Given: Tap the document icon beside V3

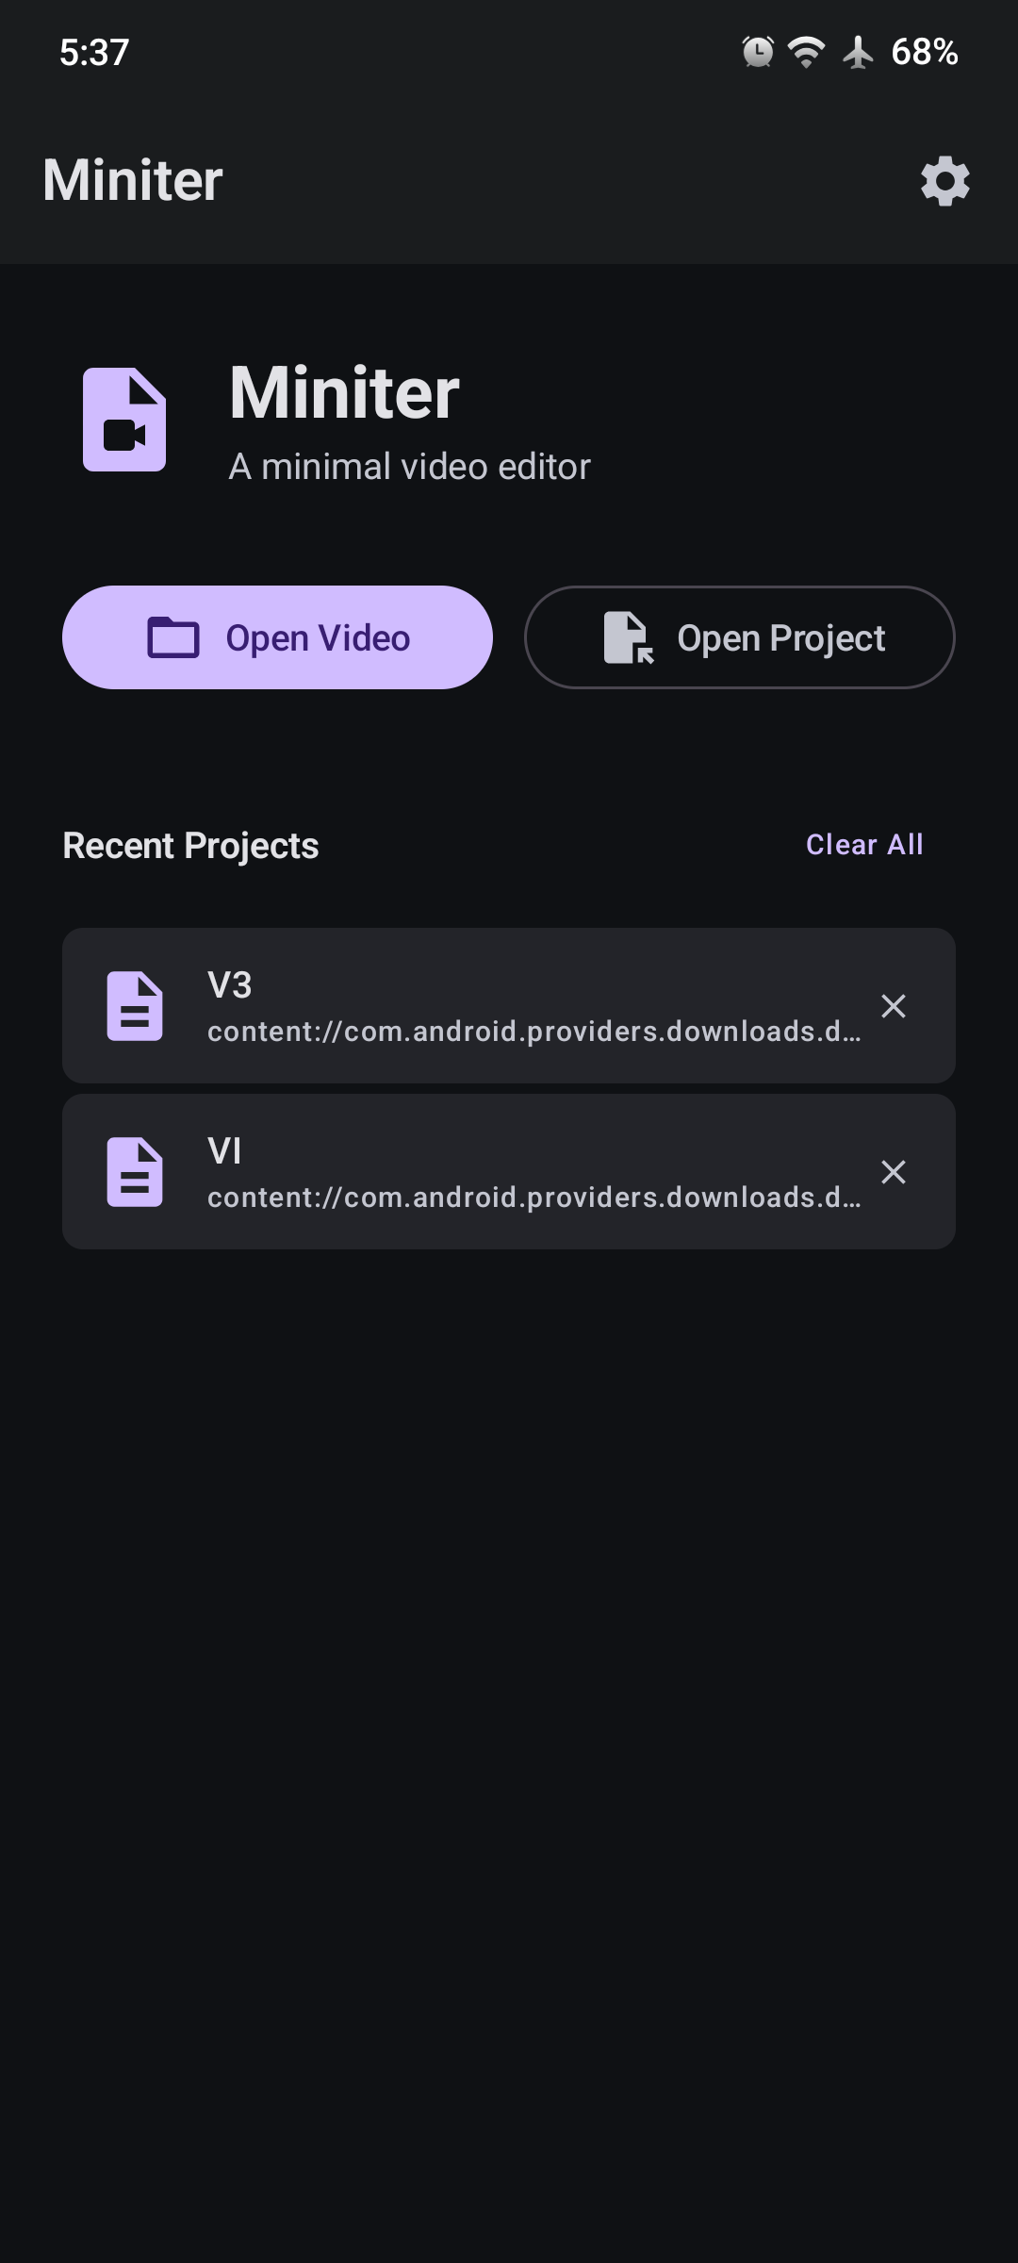Looking at the screenshot, I should point(135,1006).
